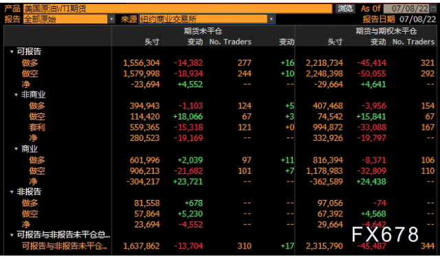
Task: Collapse the 商业 group
Action: click(x=16, y=149)
